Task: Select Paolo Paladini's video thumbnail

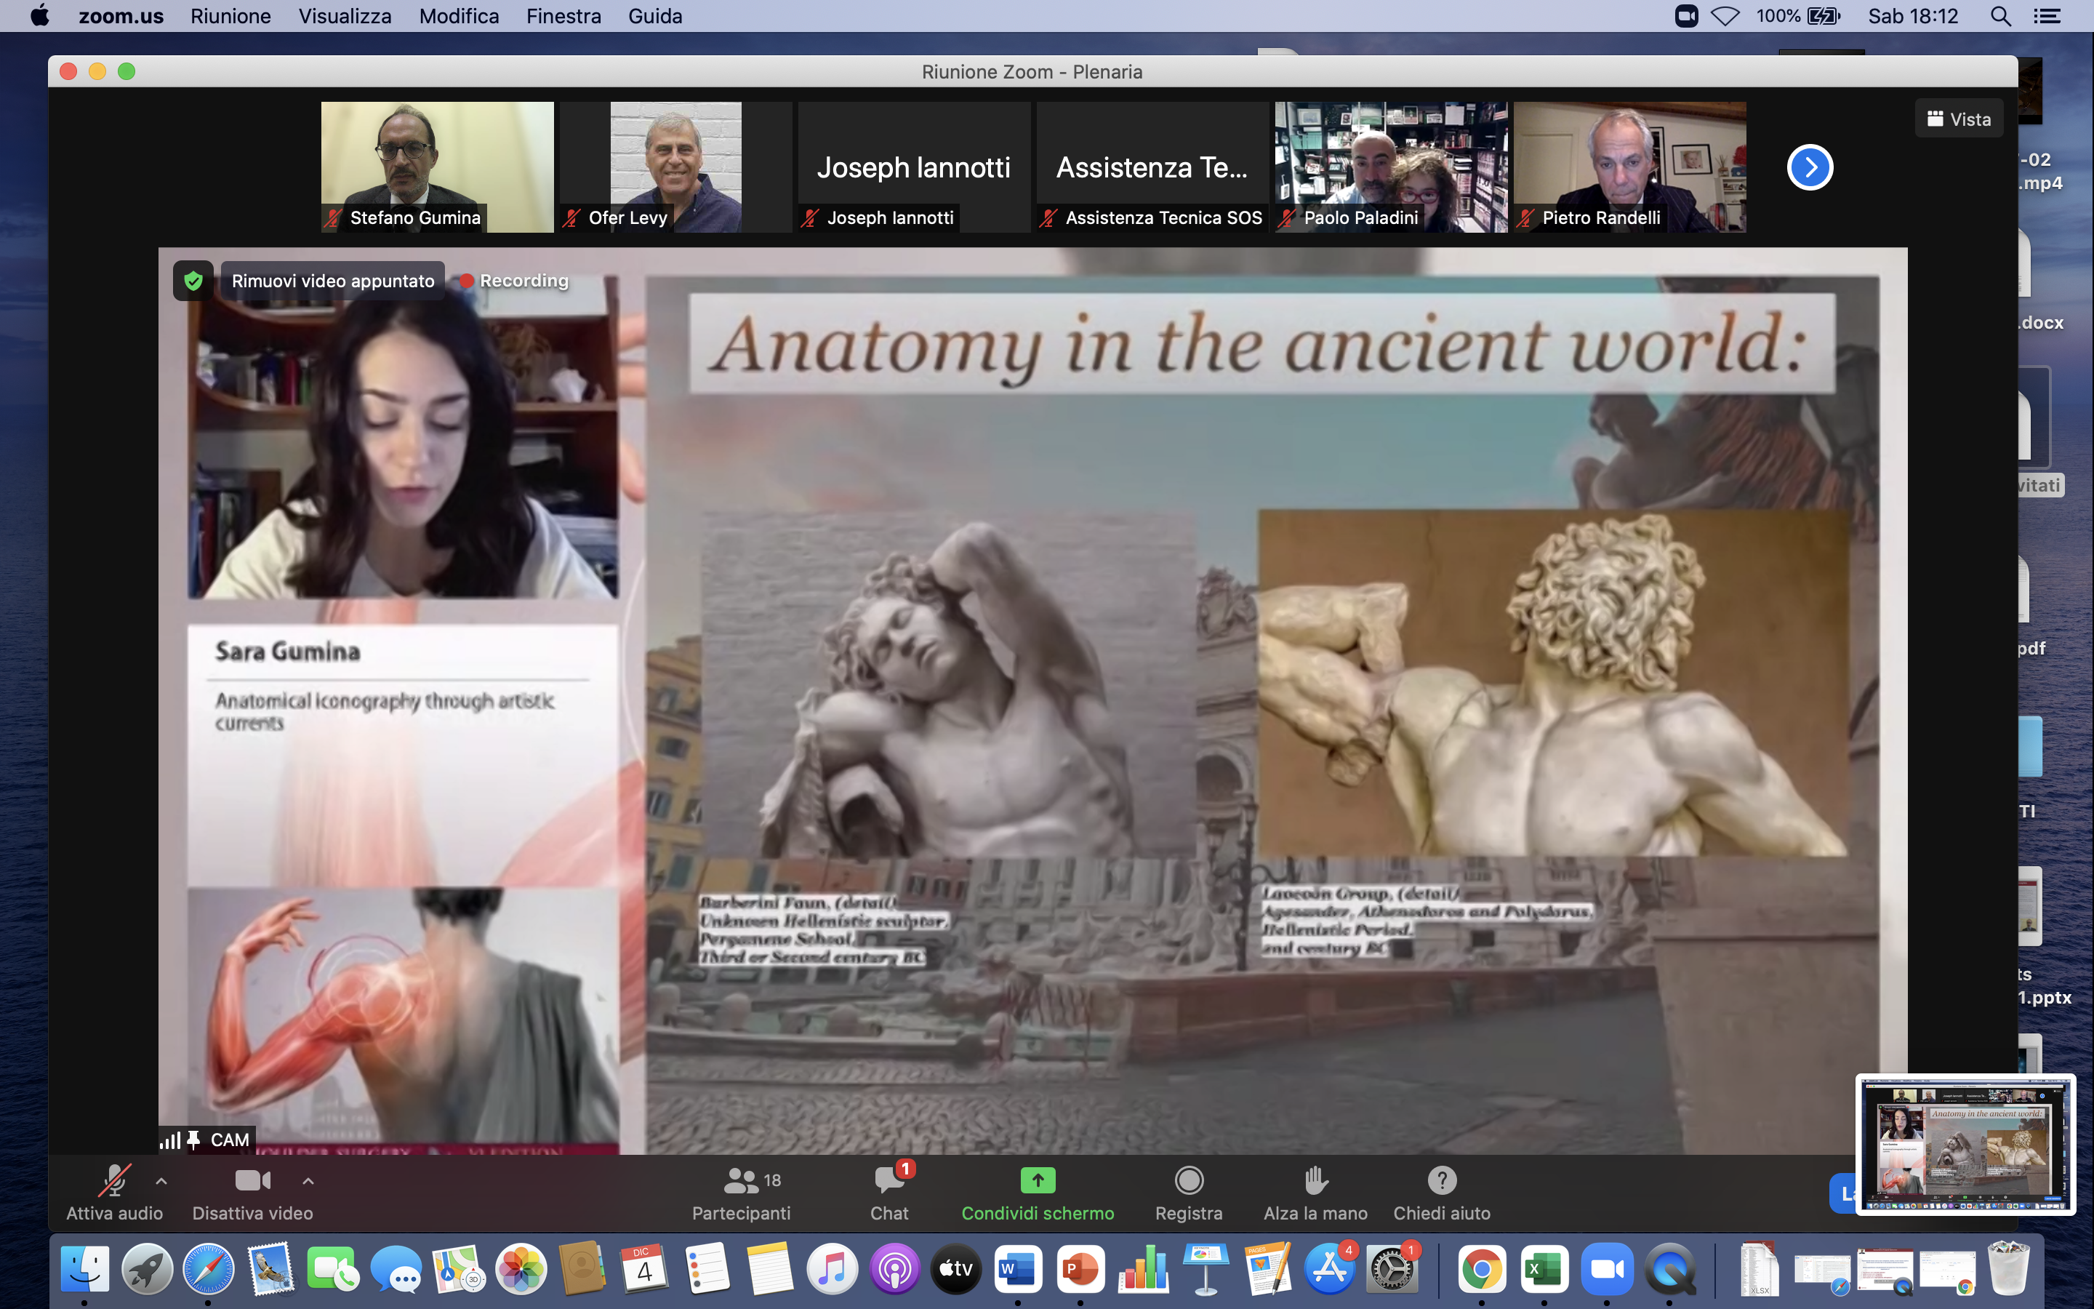Action: point(1390,167)
